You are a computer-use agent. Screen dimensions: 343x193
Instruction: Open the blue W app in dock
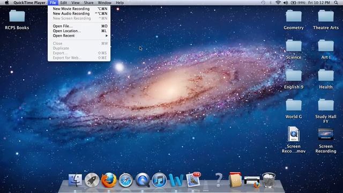(176, 181)
